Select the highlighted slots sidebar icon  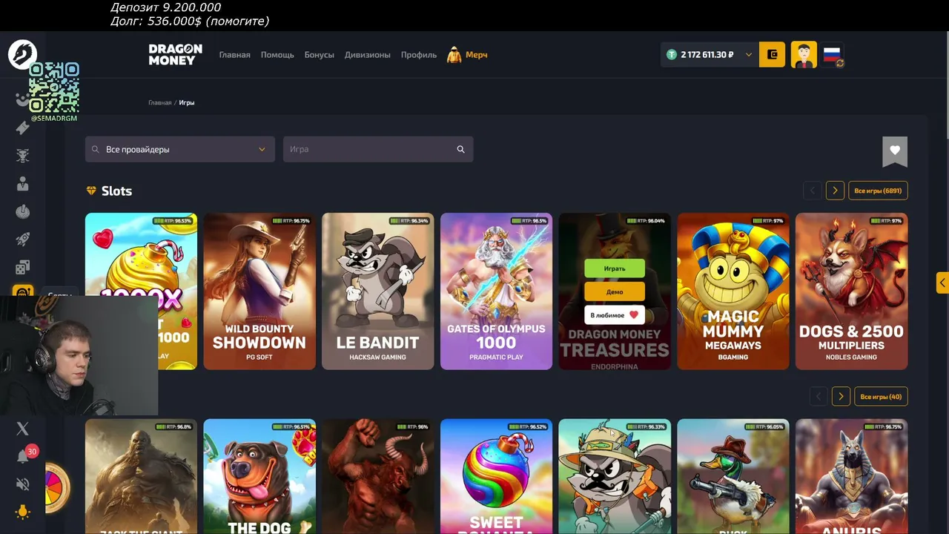23,291
